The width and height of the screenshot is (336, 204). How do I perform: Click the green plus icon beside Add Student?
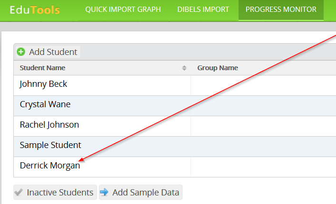(21, 52)
